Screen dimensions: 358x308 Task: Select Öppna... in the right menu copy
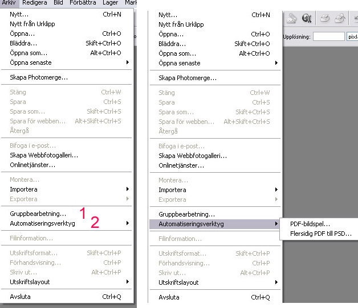[x=215, y=34]
